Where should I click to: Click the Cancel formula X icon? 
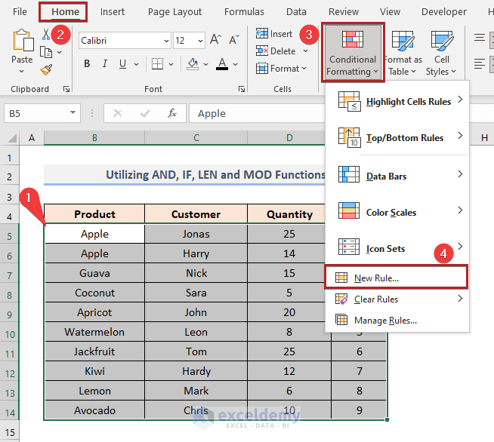coord(118,113)
